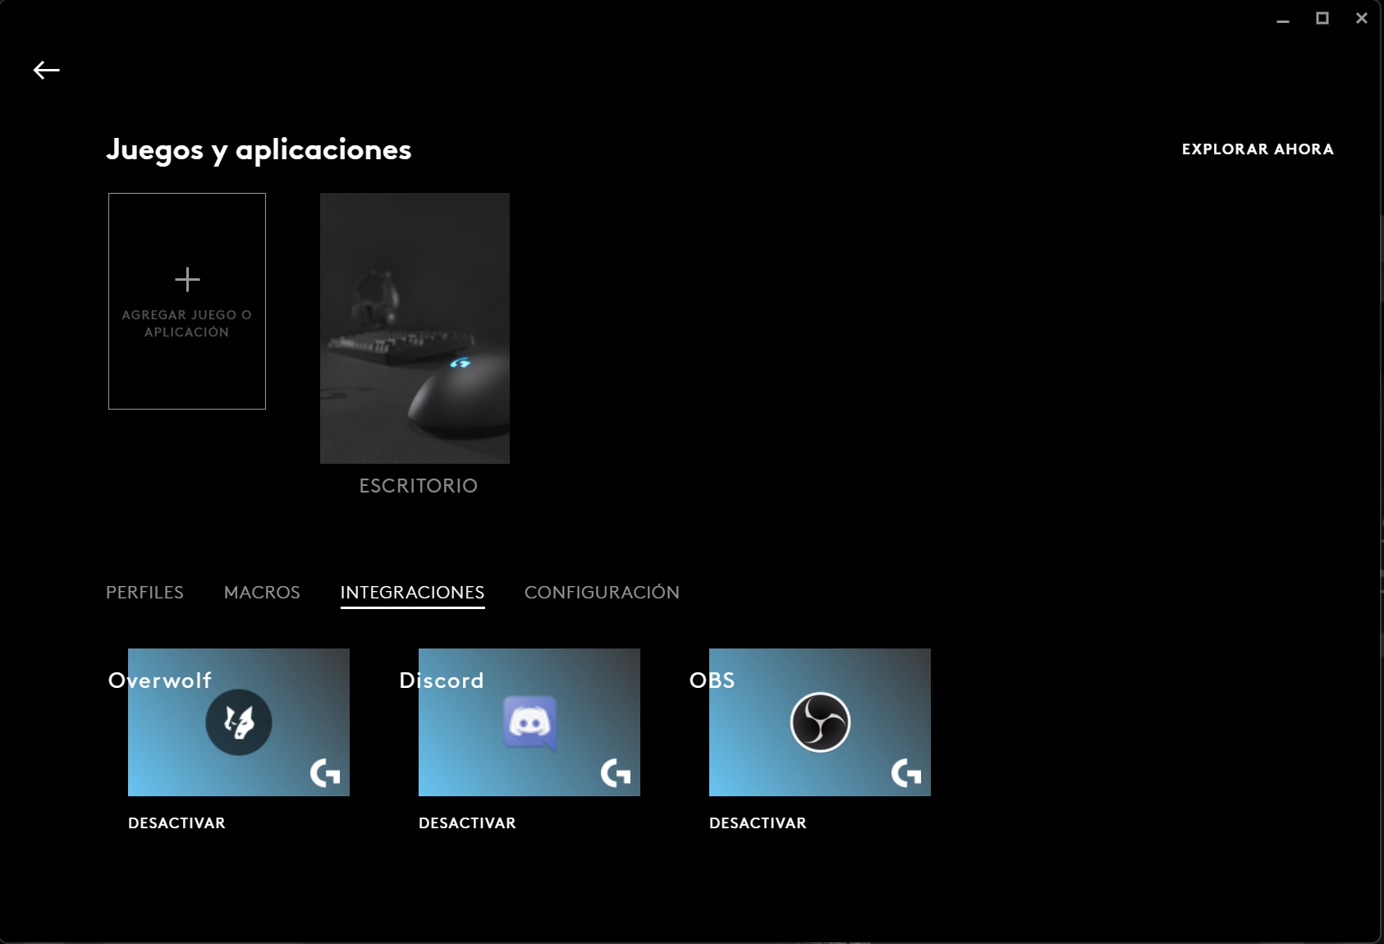Click the ESCRITORIO label under thumbnail
Image resolution: width=1384 pixels, height=944 pixels.
[x=419, y=486]
